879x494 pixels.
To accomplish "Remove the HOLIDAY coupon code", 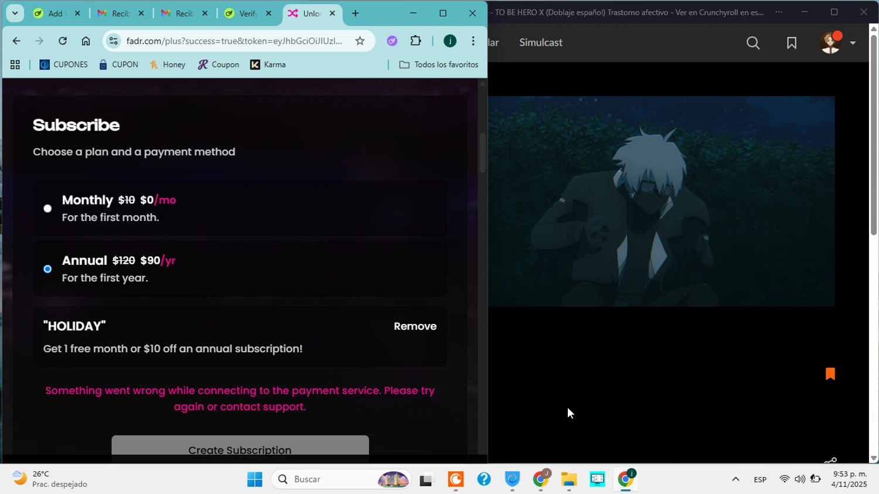I will point(415,326).
